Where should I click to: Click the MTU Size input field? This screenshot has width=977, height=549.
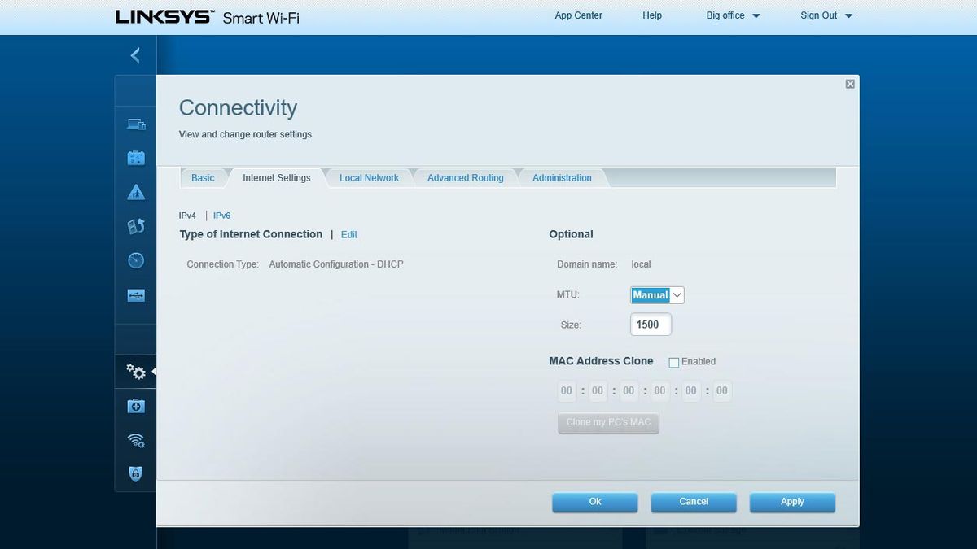[x=650, y=324]
